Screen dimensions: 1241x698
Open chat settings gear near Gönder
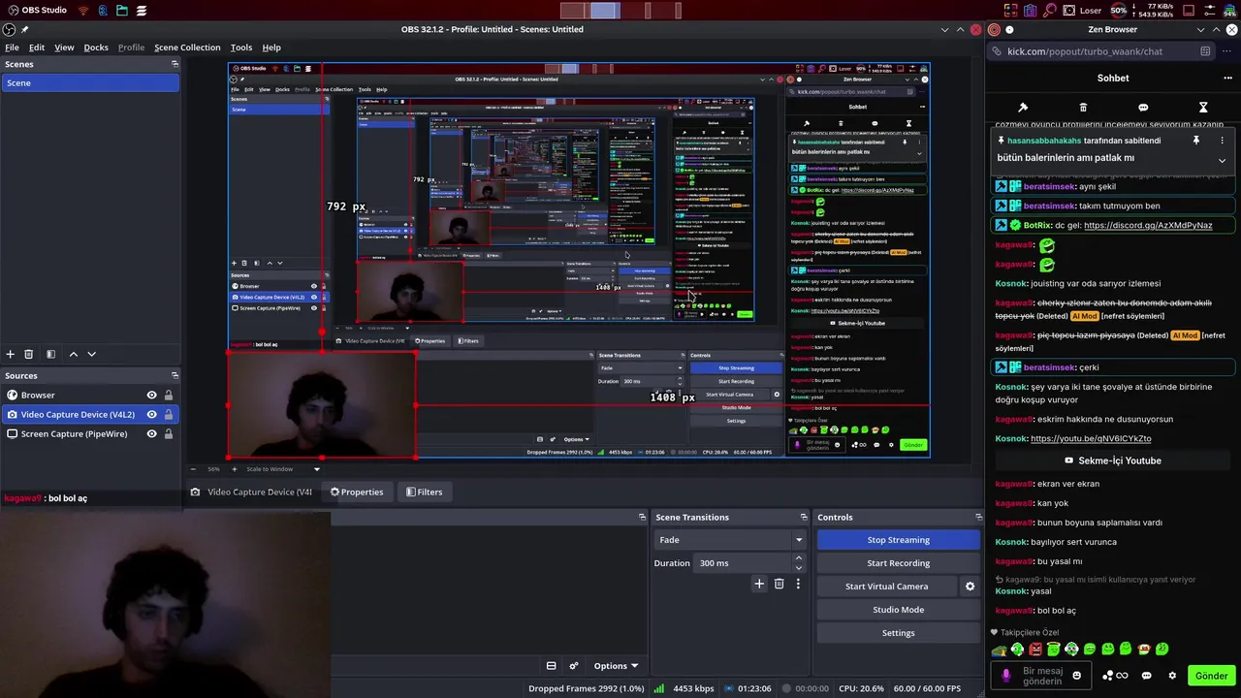(1172, 676)
